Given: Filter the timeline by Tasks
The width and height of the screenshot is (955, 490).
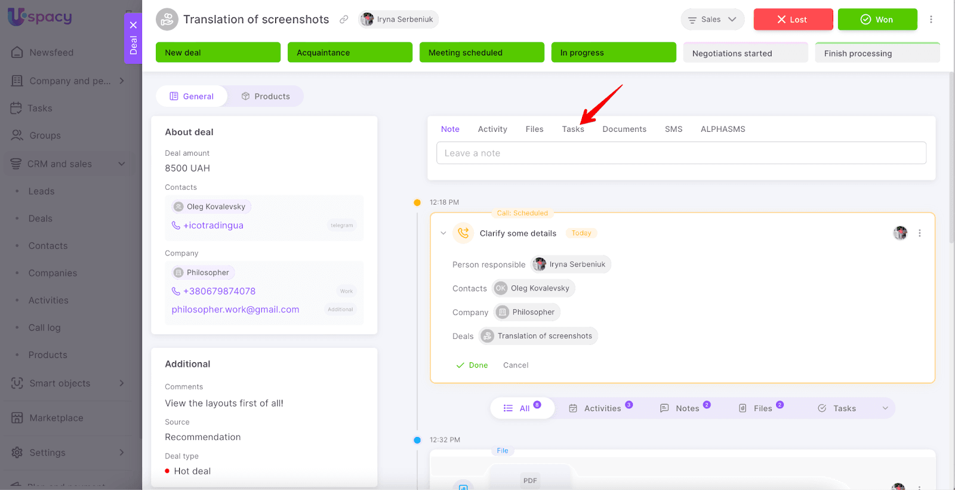Looking at the screenshot, I should coord(837,408).
